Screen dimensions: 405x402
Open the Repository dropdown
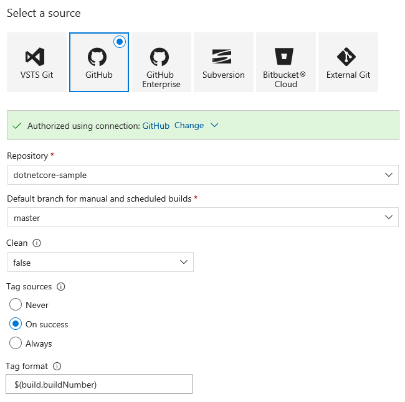[202, 175]
